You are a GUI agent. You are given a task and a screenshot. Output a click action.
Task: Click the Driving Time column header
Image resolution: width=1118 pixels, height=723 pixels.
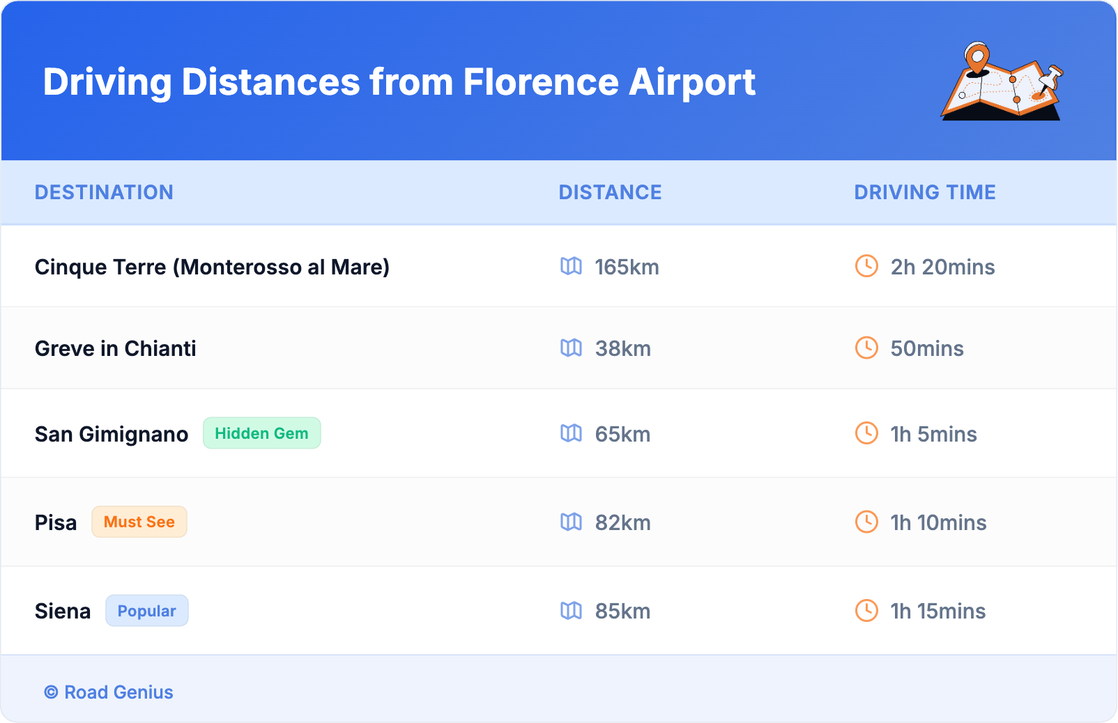click(x=924, y=192)
